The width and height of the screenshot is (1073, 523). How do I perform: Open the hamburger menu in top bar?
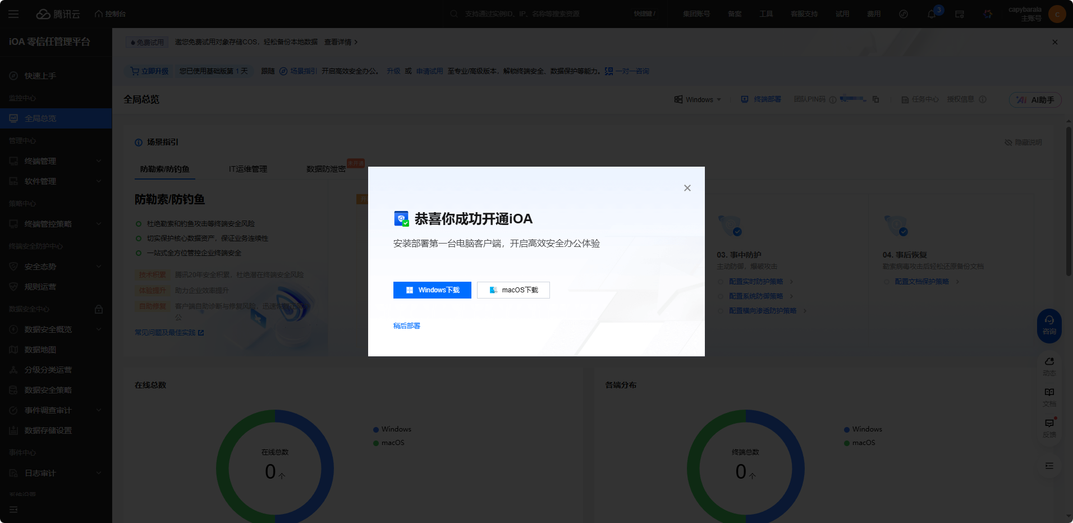[x=13, y=14]
